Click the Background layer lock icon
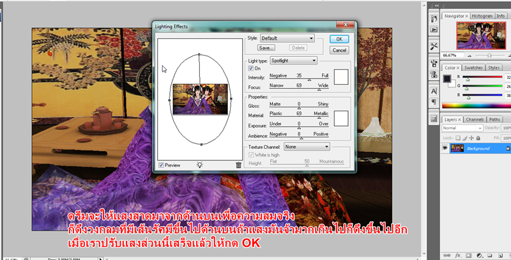Screen dimensions: 511x260 [508, 149]
